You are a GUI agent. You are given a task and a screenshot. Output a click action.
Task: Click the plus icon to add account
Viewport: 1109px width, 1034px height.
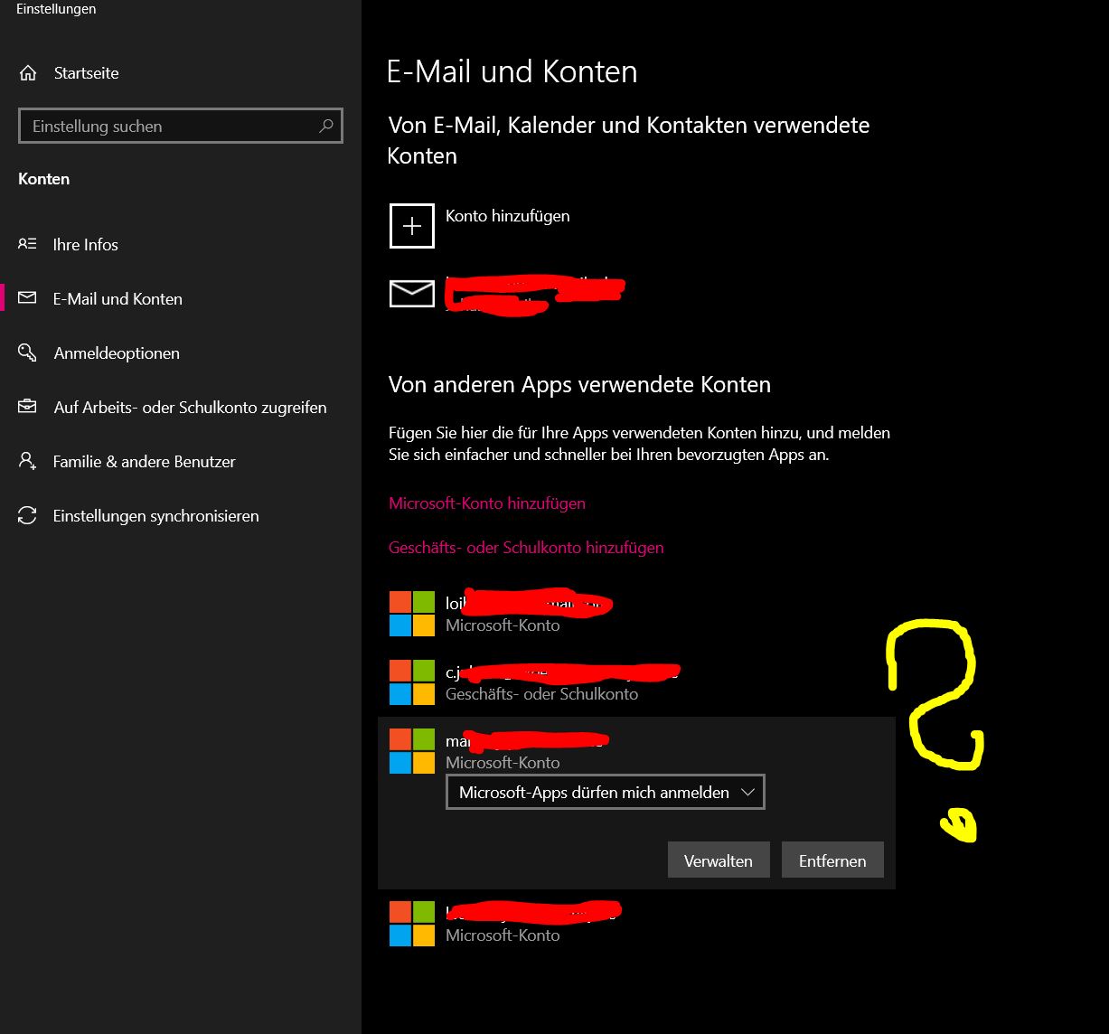tap(412, 225)
